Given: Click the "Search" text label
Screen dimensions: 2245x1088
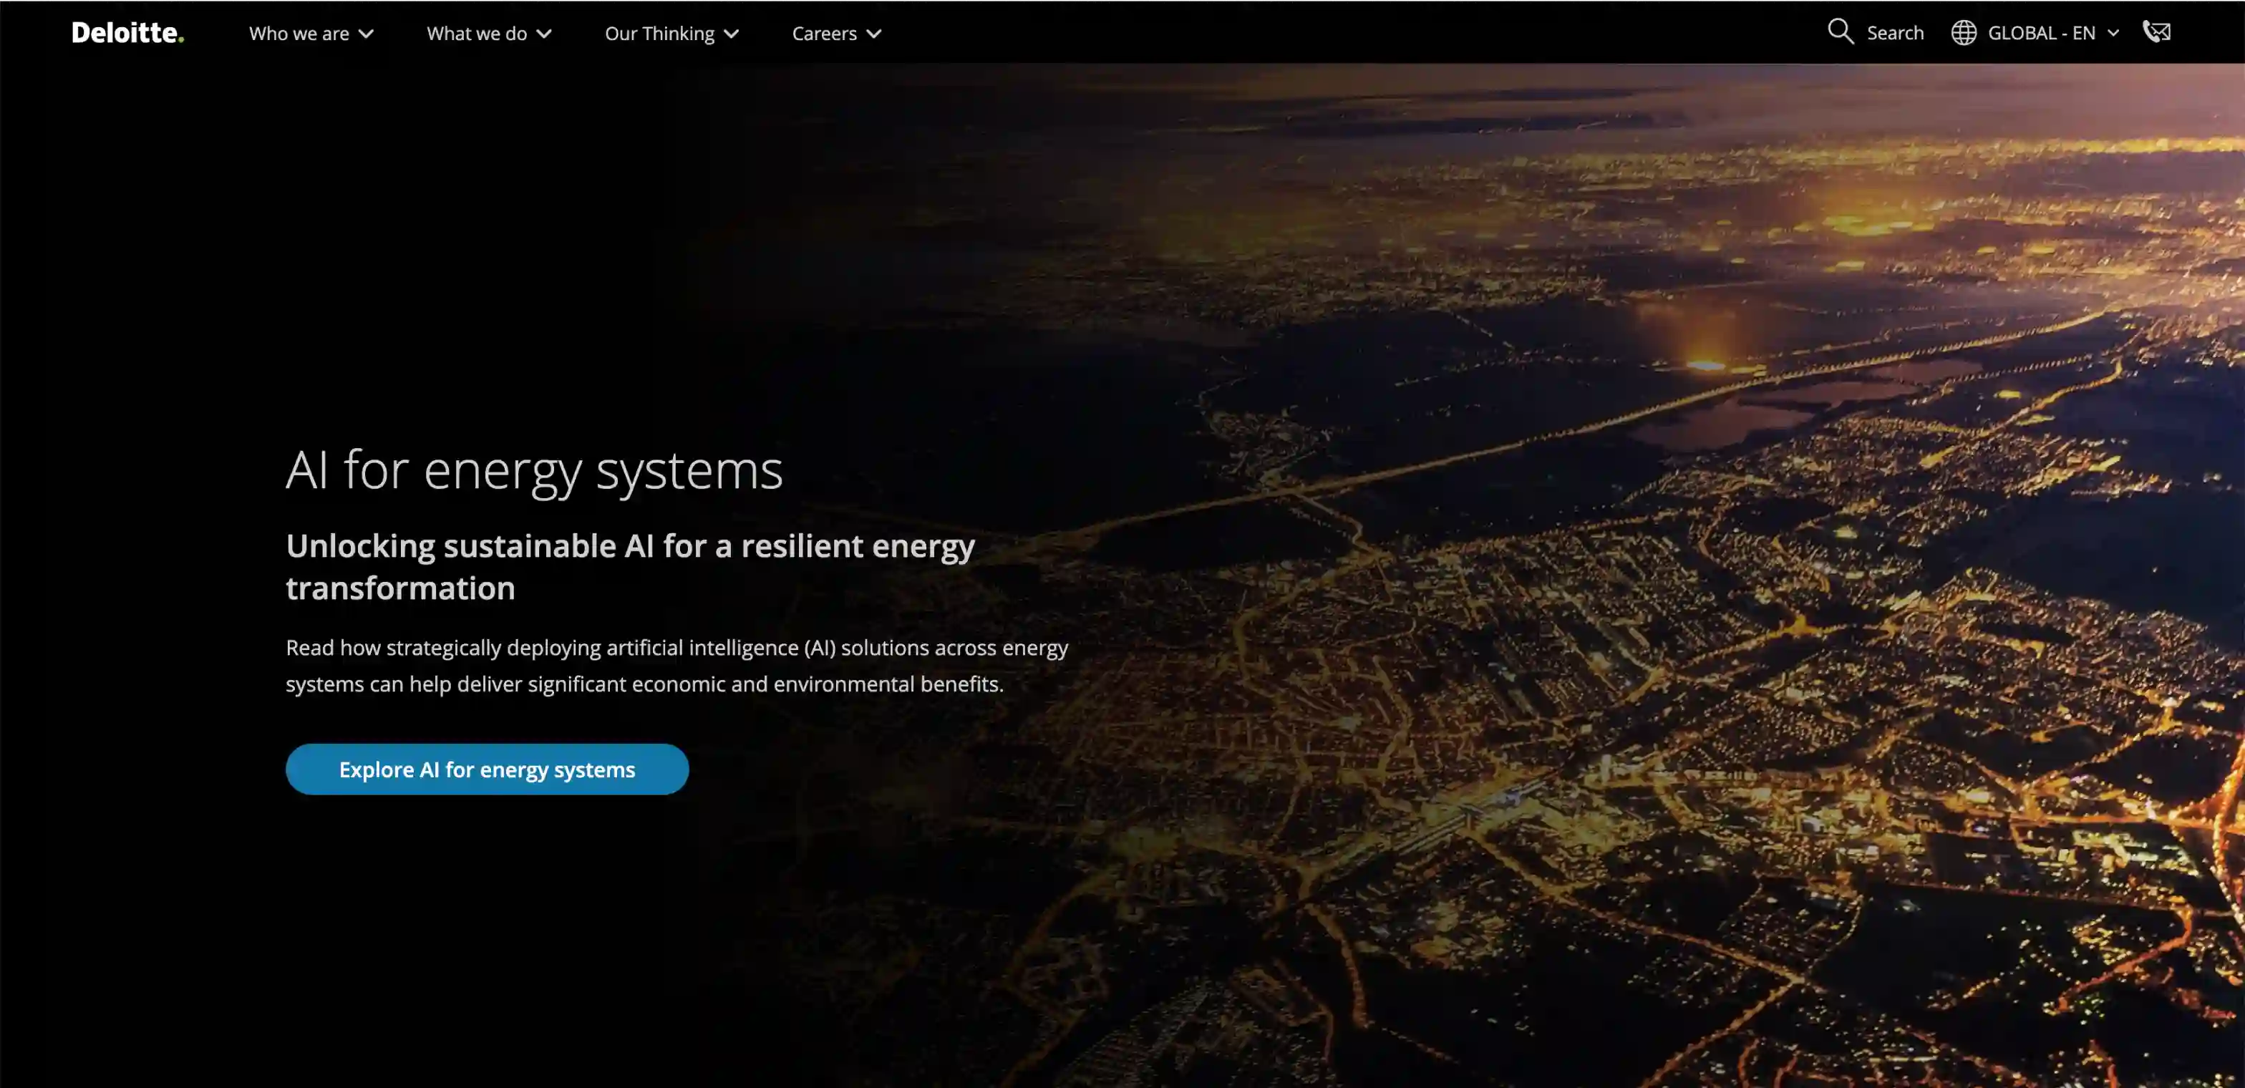Looking at the screenshot, I should click(x=1896, y=32).
